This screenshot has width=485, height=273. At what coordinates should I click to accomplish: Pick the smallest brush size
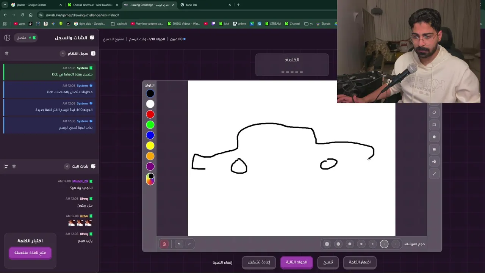tap(396, 244)
